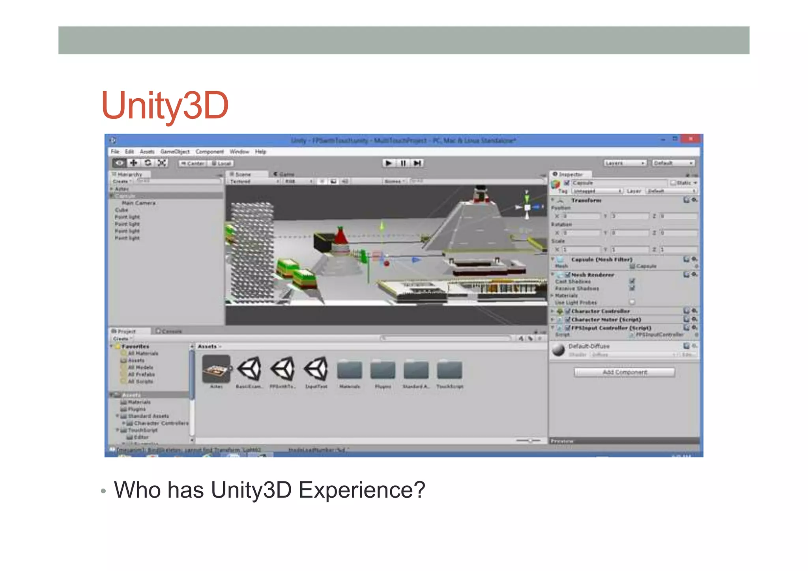Select the InputTest Unity scene asset
The image size is (808, 571).
(x=316, y=369)
